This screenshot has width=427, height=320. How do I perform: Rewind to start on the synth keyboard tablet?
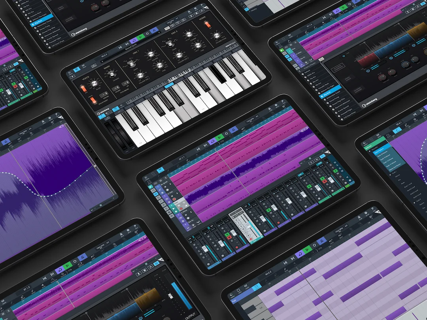click(x=120, y=47)
